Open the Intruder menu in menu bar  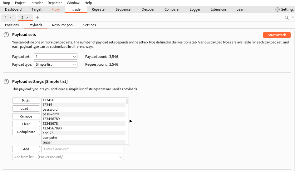(x=37, y=3)
